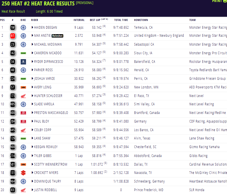Screen dimensions: 227x194
Task: Click number badge 805
Action: (13, 104)
